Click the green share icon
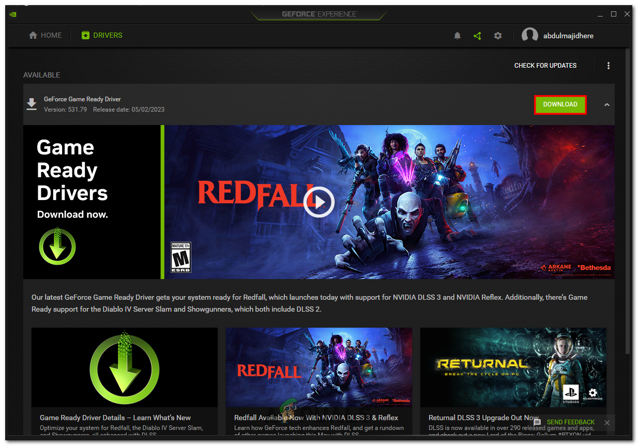Image resolution: width=638 pixels, height=446 pixels. coord(477,36)
